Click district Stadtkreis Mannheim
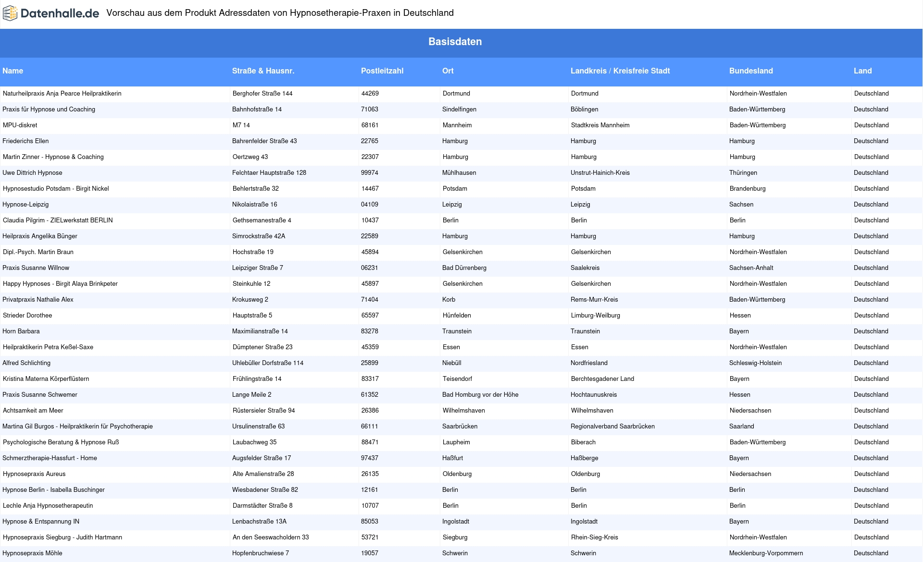The width and height of the screenshot is (923, 562). 600,125
